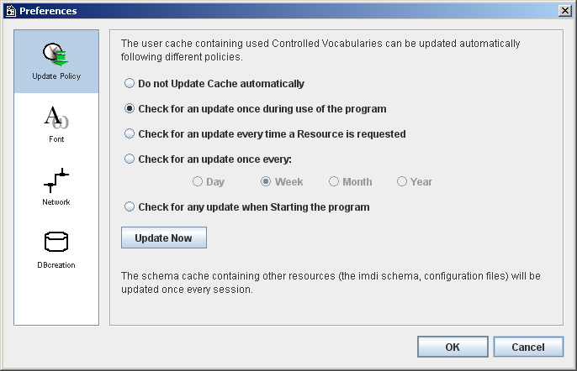Viewport: 577px width, 371px height.
Task: Click the Preferences window title icon
Action: point(11,11)
